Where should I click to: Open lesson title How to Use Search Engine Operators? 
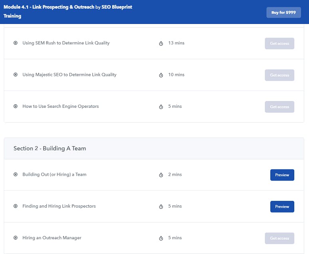point(61,106)
